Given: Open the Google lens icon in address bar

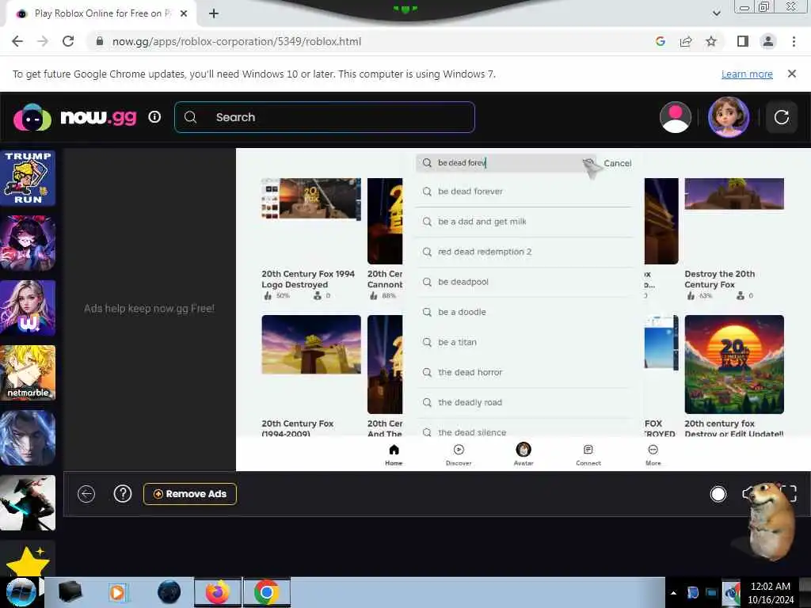Looking at the screenshot, I should coord(660,41).
